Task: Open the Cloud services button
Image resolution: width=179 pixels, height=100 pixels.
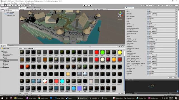Action: [x=150, y=6]
